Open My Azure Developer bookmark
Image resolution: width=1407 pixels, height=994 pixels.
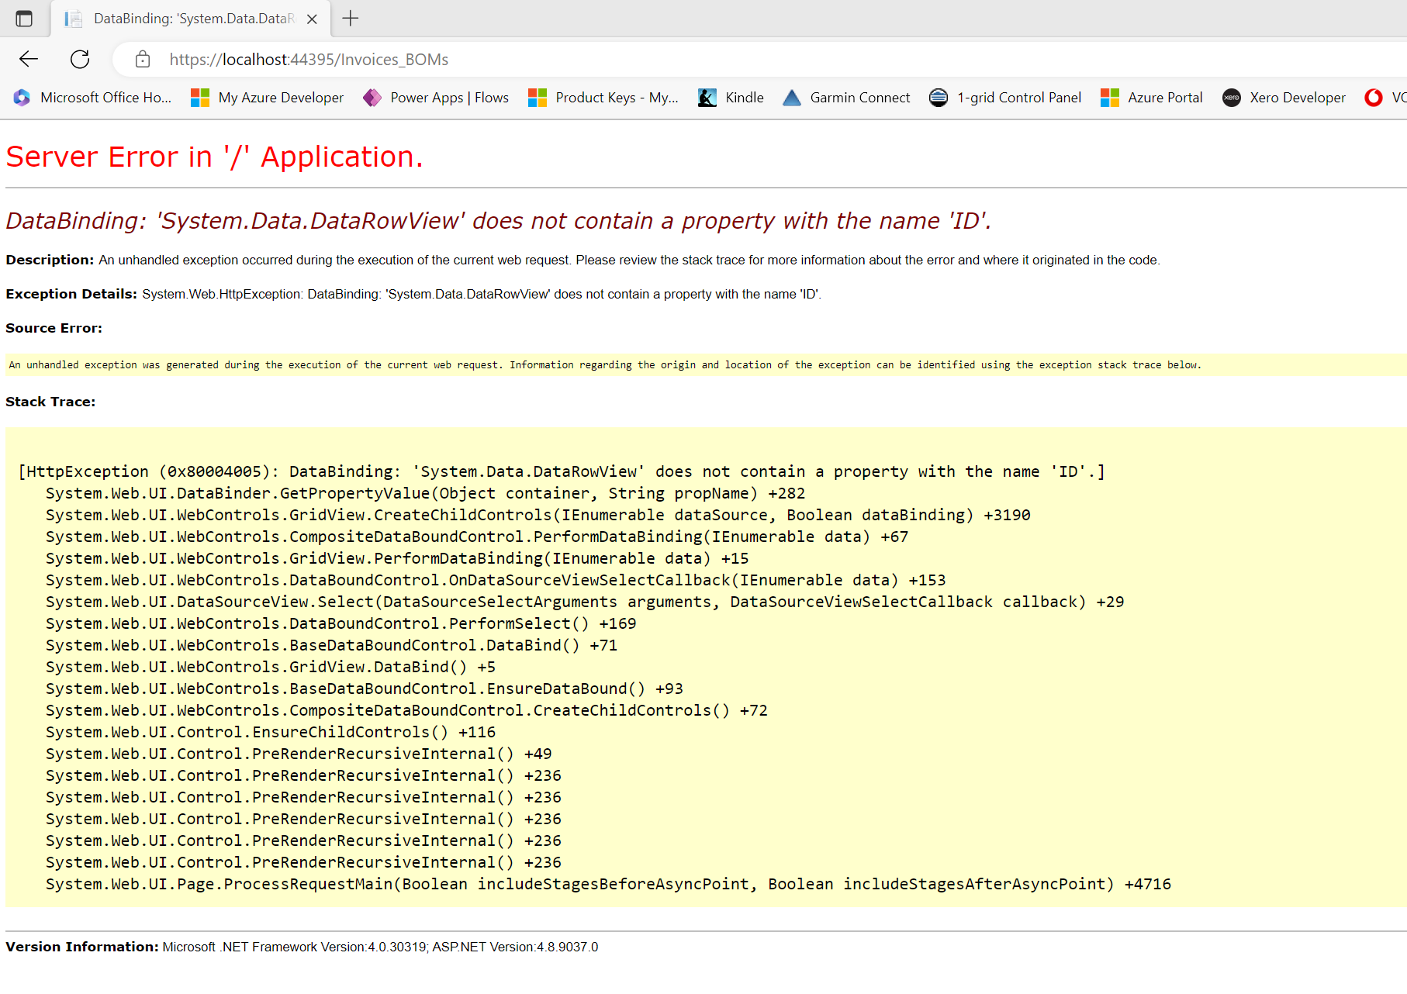(268, 98)
